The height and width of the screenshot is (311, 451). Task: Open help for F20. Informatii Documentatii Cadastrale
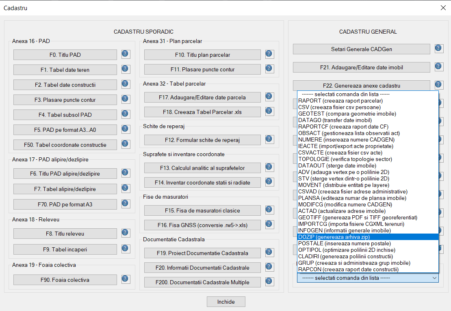[x=269, y=267]
